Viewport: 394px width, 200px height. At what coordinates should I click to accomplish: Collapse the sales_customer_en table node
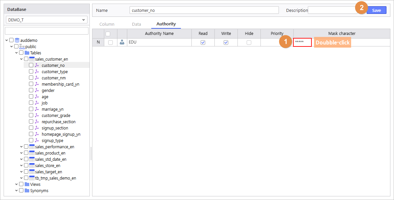tap(21, 59)
